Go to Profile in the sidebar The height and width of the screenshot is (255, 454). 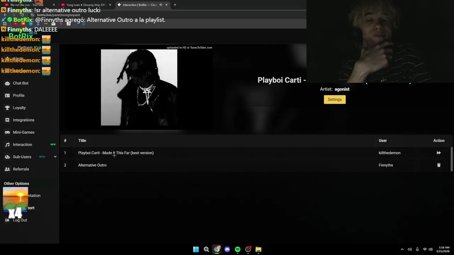tap(18, 95)
